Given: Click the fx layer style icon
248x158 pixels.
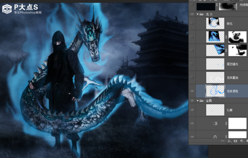Looking at the screenshot, I should (229, 141).
